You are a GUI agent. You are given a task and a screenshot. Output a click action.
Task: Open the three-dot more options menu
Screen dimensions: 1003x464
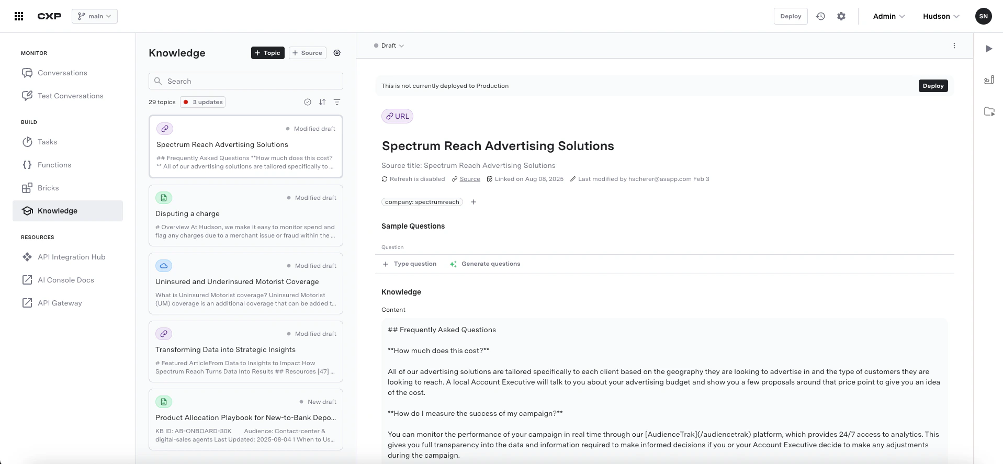(x=954, y=46)
